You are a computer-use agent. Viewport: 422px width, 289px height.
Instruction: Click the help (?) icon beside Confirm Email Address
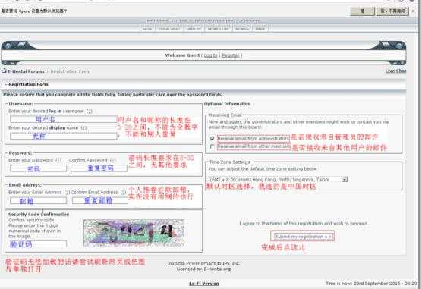tap(123, 193)
